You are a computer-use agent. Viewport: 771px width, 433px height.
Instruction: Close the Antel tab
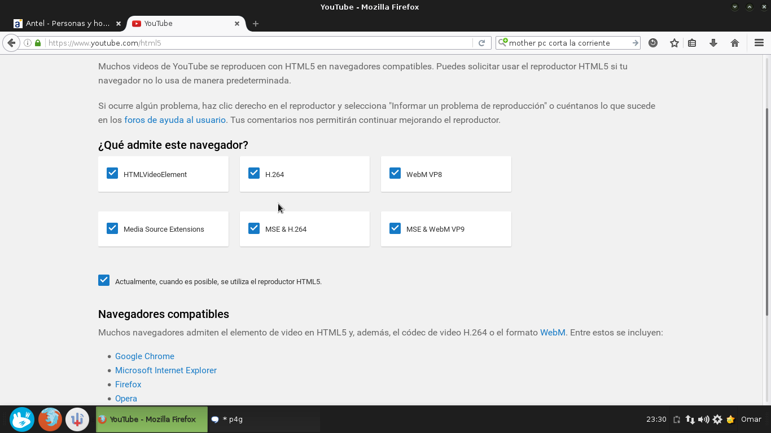pyautogui.click(x=119, y=24)
